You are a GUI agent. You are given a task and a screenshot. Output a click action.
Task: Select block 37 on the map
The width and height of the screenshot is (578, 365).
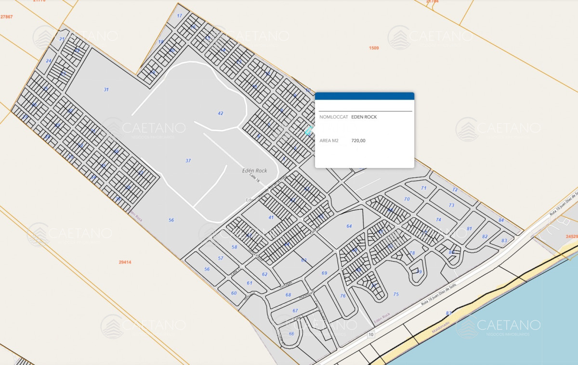[188, 161]
